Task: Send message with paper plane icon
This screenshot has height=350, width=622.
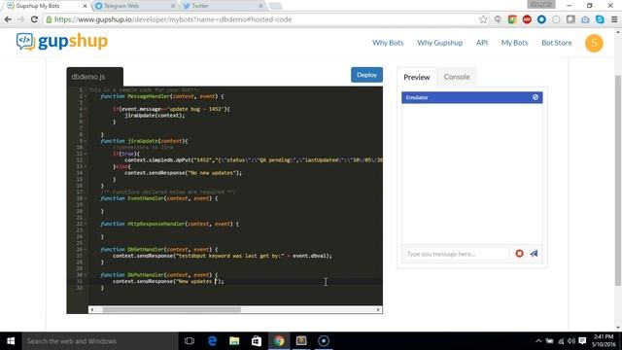Action: tap(534, 253)
